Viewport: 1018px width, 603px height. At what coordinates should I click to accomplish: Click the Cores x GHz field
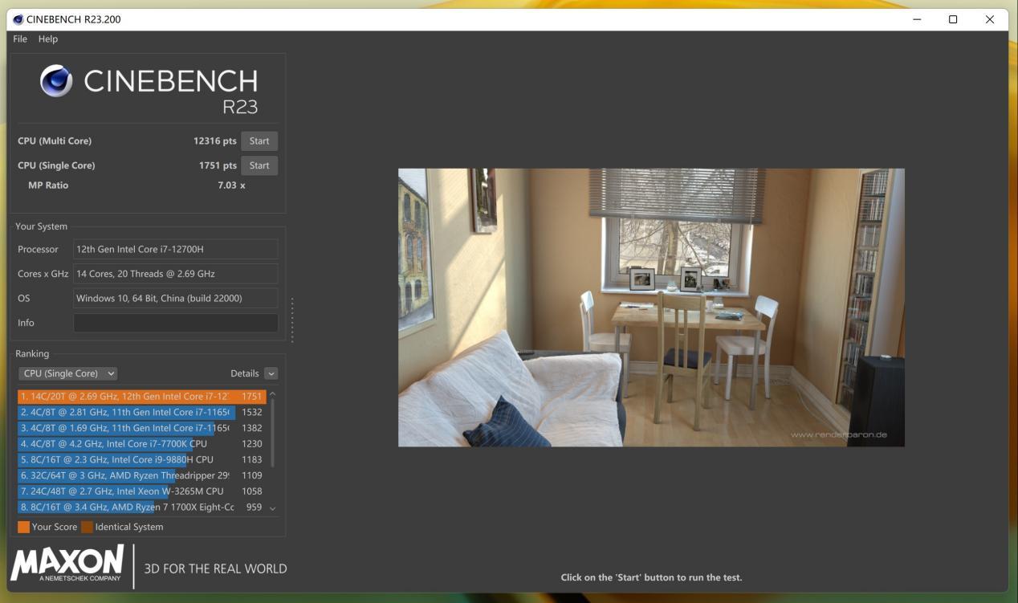click(176, 274)
